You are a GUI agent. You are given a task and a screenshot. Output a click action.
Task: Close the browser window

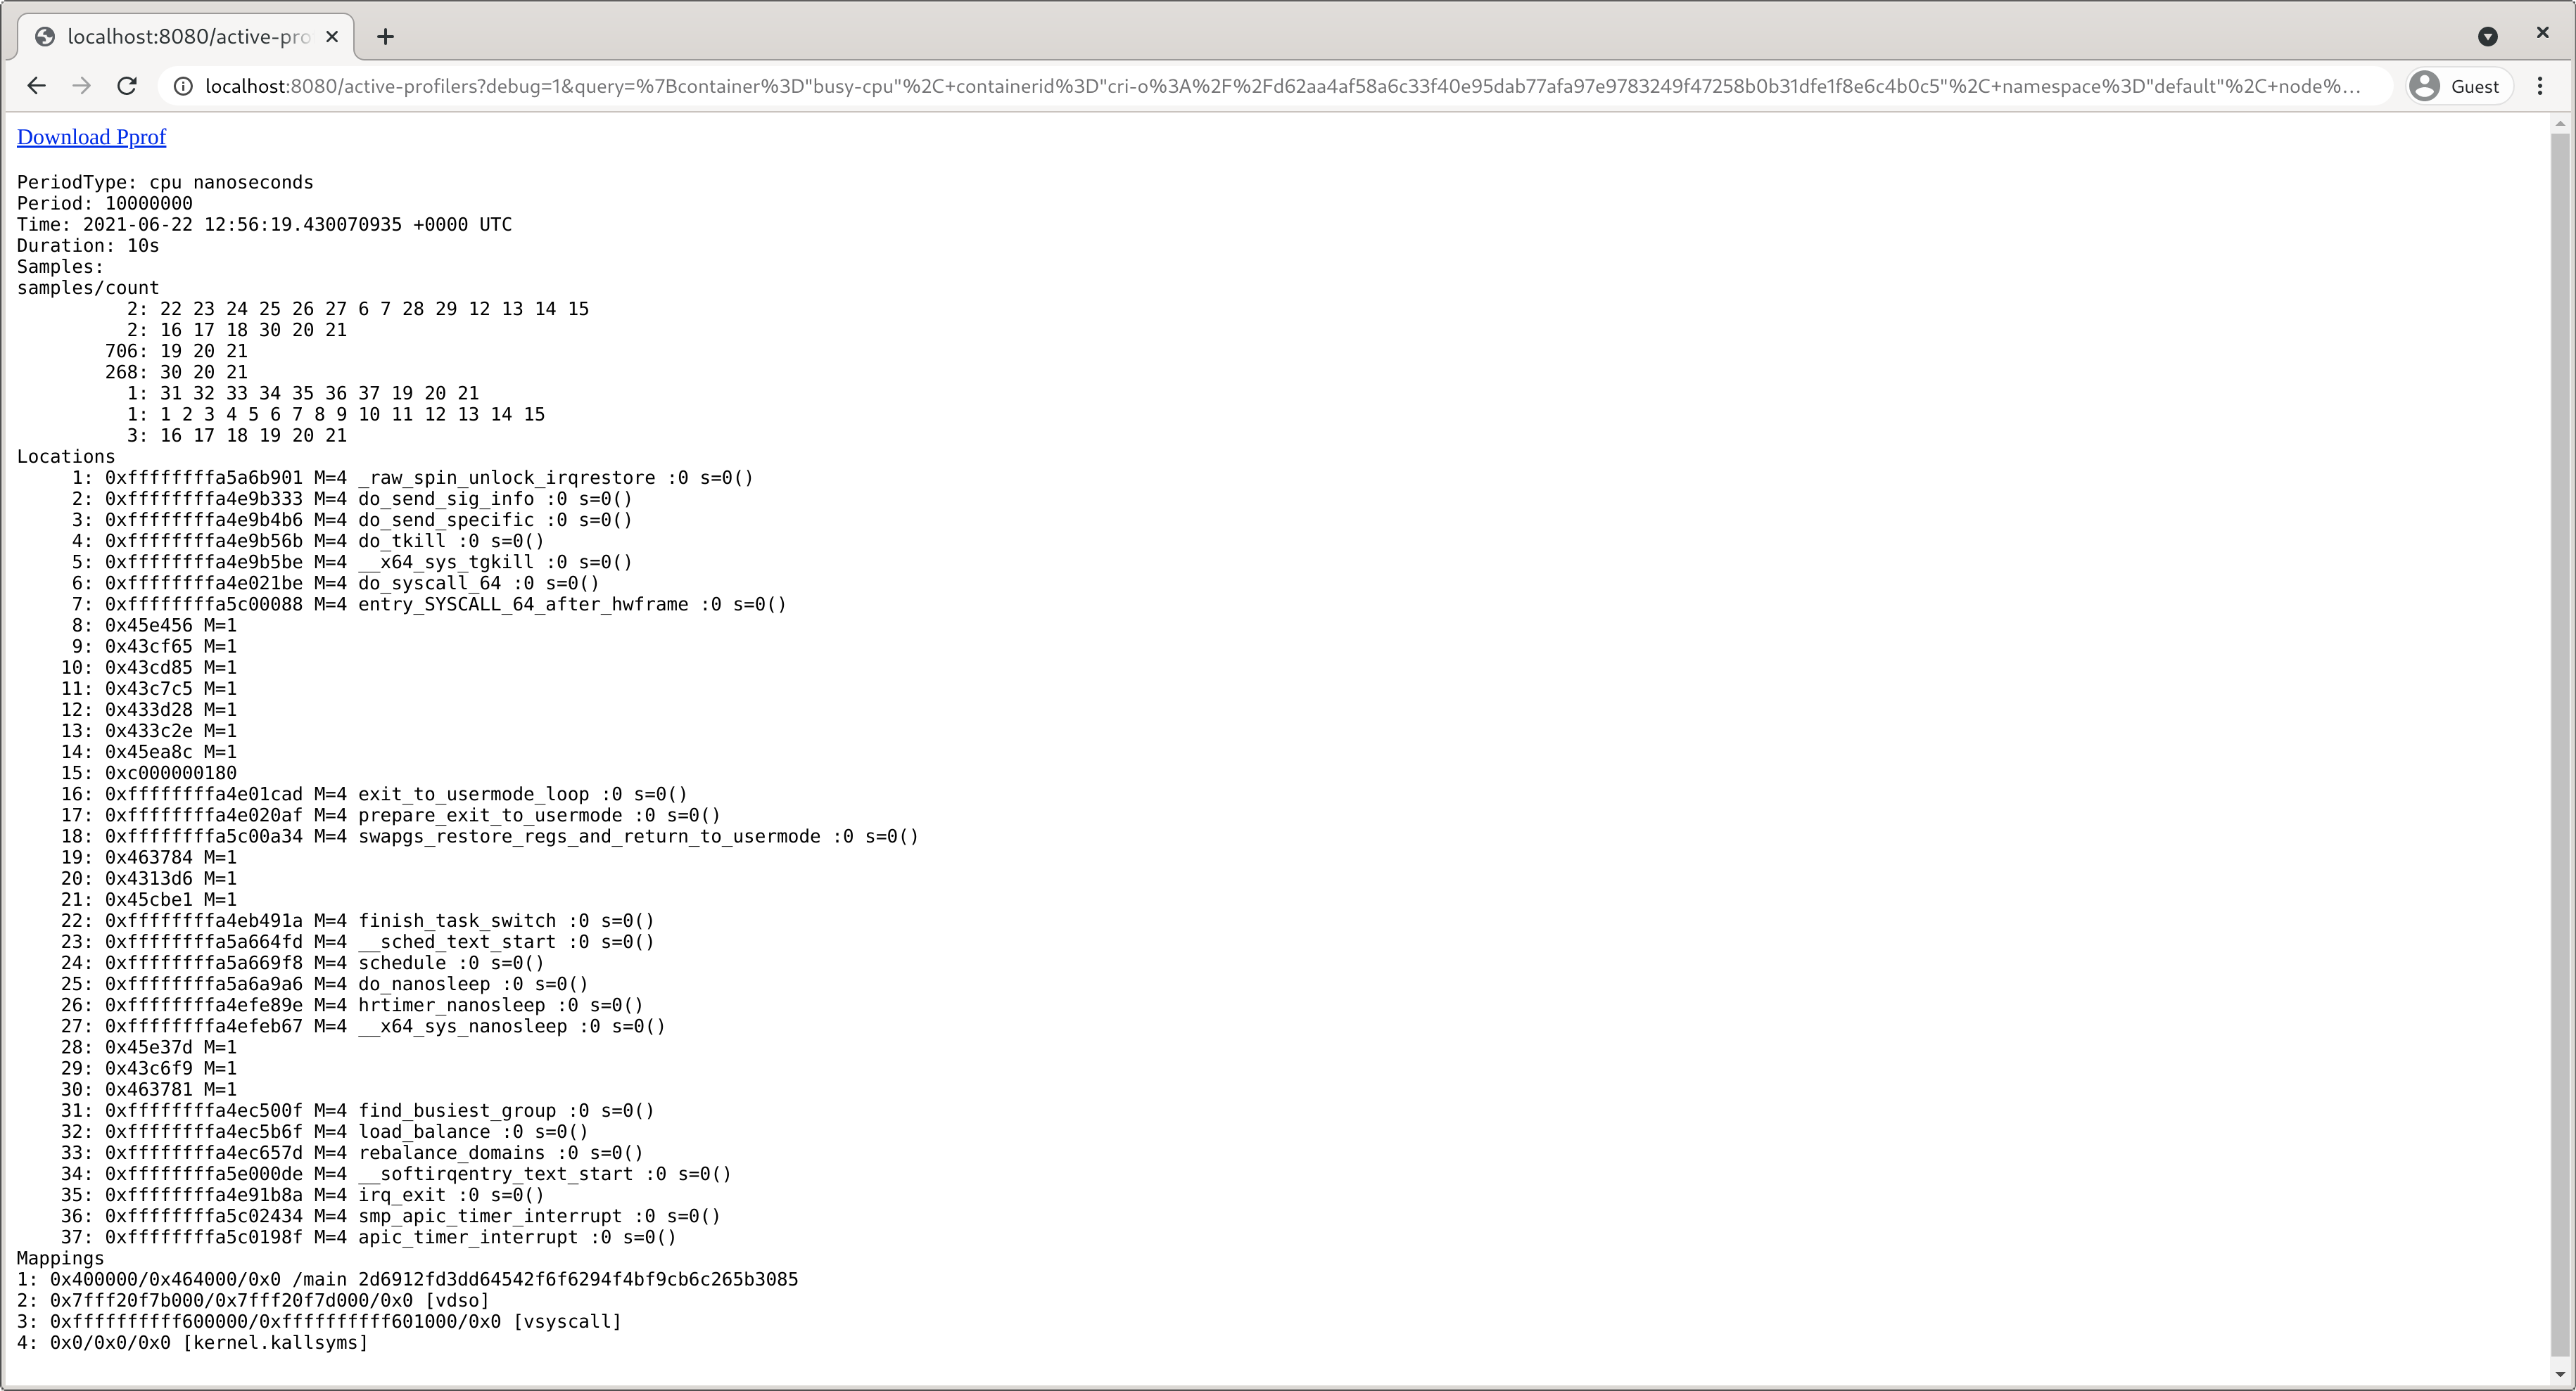click(2543, 33)
